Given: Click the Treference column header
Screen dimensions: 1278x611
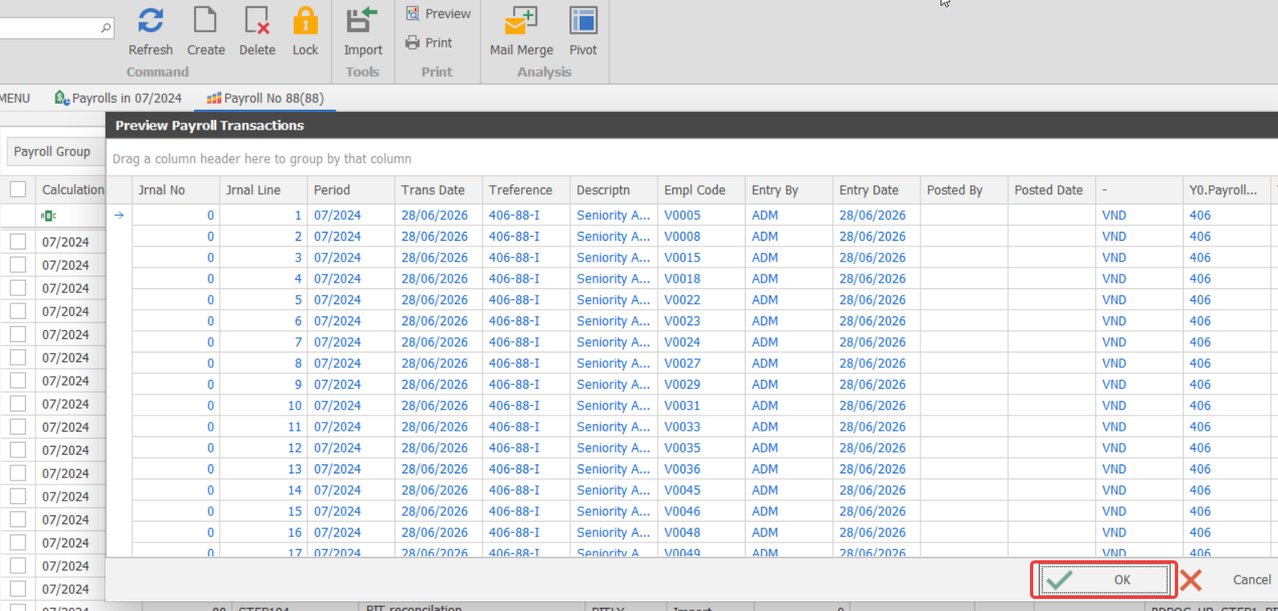Looking at the screenshot, I should coord(526,190).
